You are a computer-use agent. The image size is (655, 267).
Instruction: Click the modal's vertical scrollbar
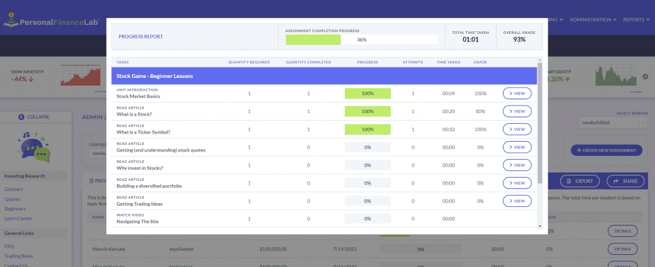tap(540, 123)
